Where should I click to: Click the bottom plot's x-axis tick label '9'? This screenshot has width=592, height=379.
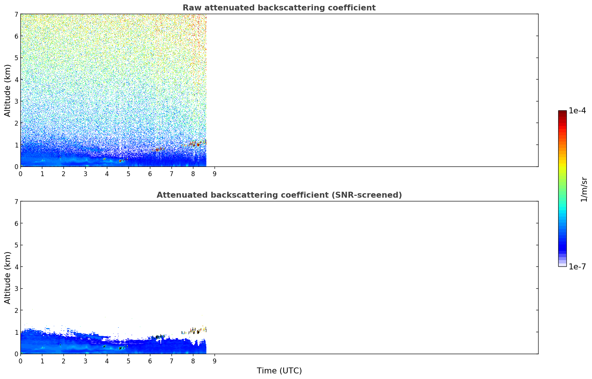click(215, 361)
